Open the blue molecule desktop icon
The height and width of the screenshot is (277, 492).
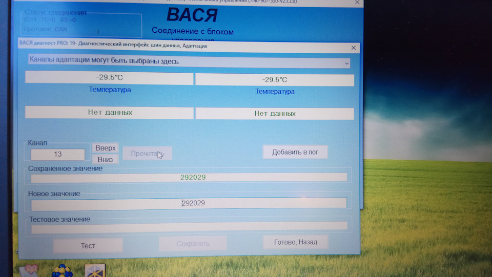pos(62,271)
